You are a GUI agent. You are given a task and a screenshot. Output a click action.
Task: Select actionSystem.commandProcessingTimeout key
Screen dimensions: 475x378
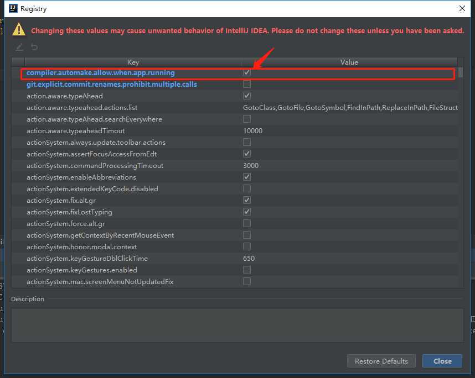95,166
